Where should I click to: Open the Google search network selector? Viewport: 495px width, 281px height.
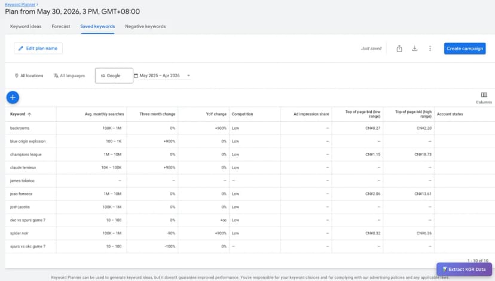pyautogui.click(x=114, y=76)
